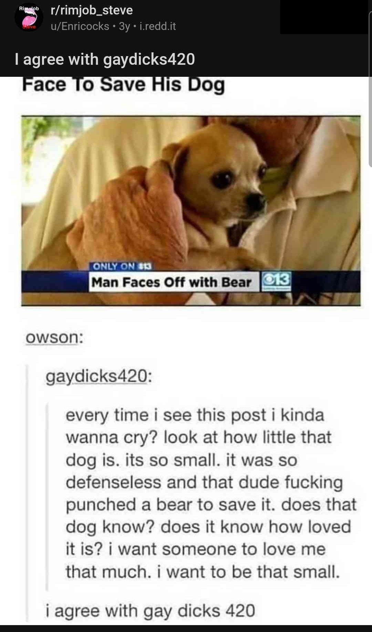The height and width of the screenshot is (632, 372).
Task: Tap the 3y post timestamp
Action: pos(124,26)
